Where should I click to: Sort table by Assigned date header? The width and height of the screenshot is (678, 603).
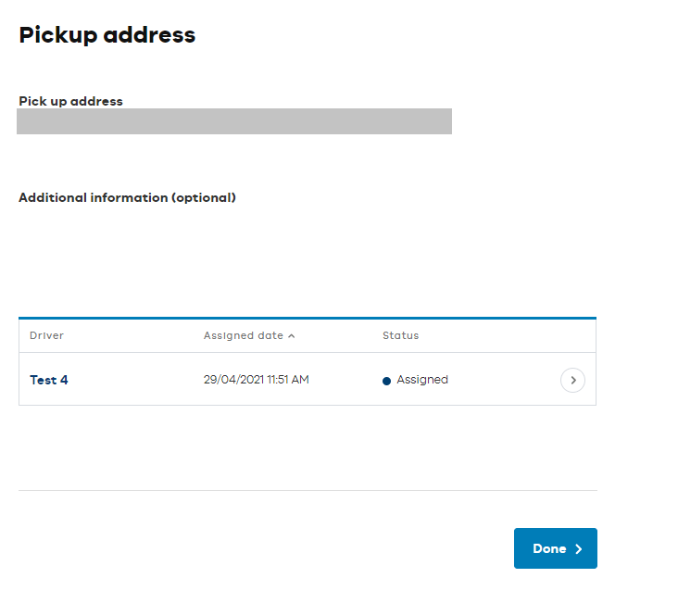point(244,335)
